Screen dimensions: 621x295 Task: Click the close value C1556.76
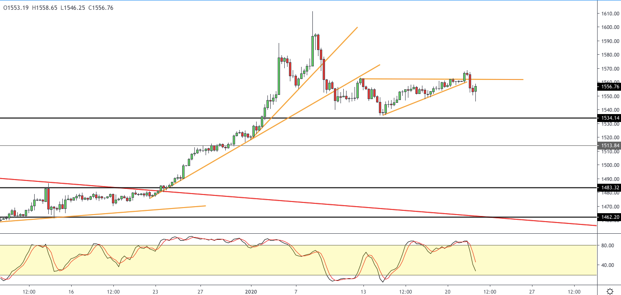point(101,8)
